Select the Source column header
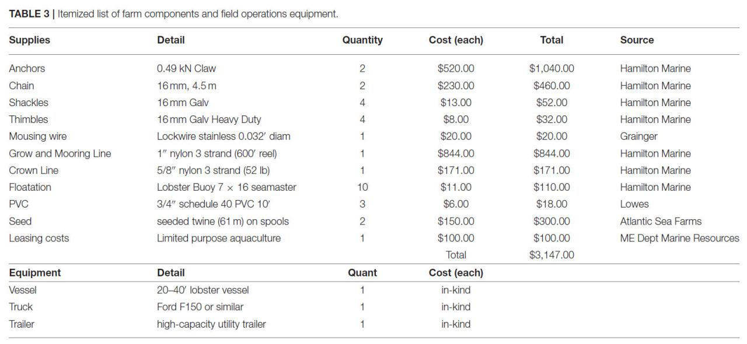 pyautogui.click(x=637, y=40)
